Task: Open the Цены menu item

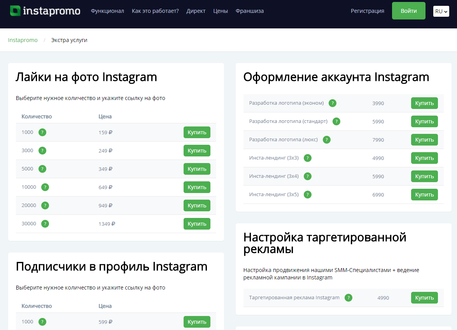Action: 221,11
